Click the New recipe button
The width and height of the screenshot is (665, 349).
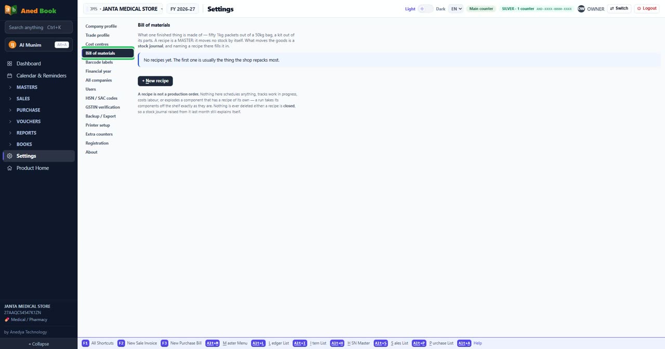pyautogui.click(x=155, y=81)
